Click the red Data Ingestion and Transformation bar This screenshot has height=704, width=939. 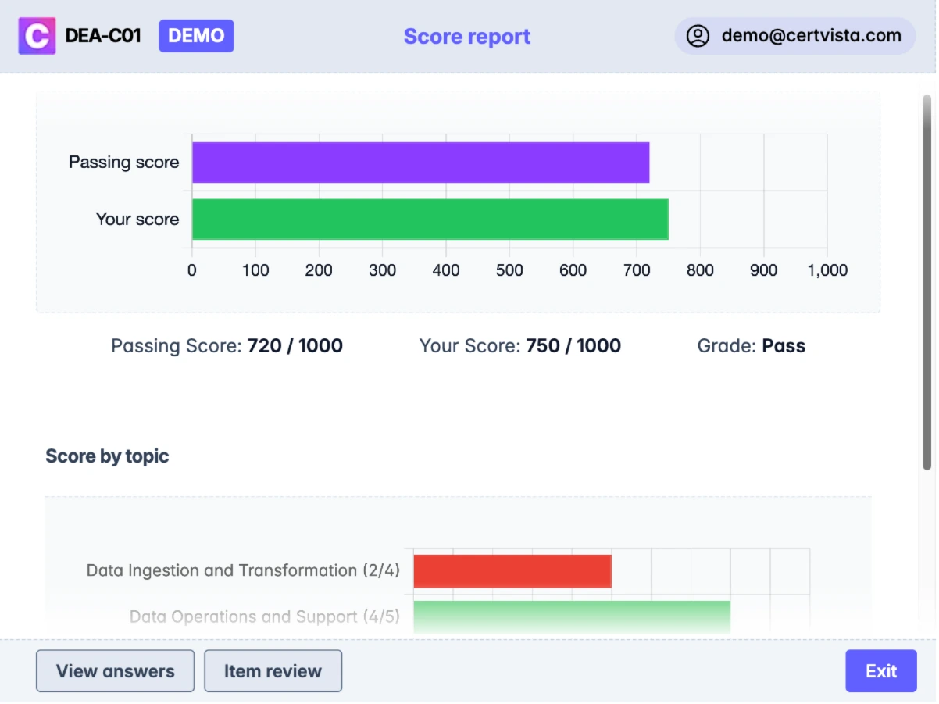pos(512,570)
